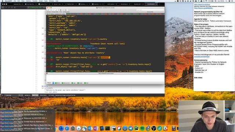Select the Python scripts/nornir-scripts session tab

(x=57, y=14)
